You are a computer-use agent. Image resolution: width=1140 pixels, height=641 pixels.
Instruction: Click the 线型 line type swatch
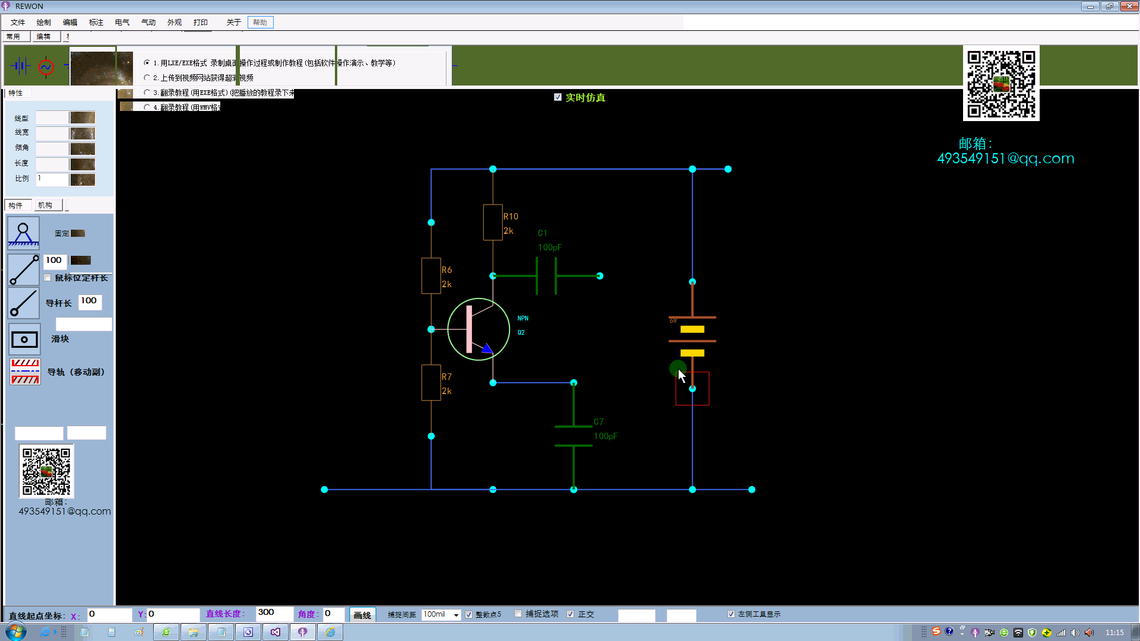(83, 118)
